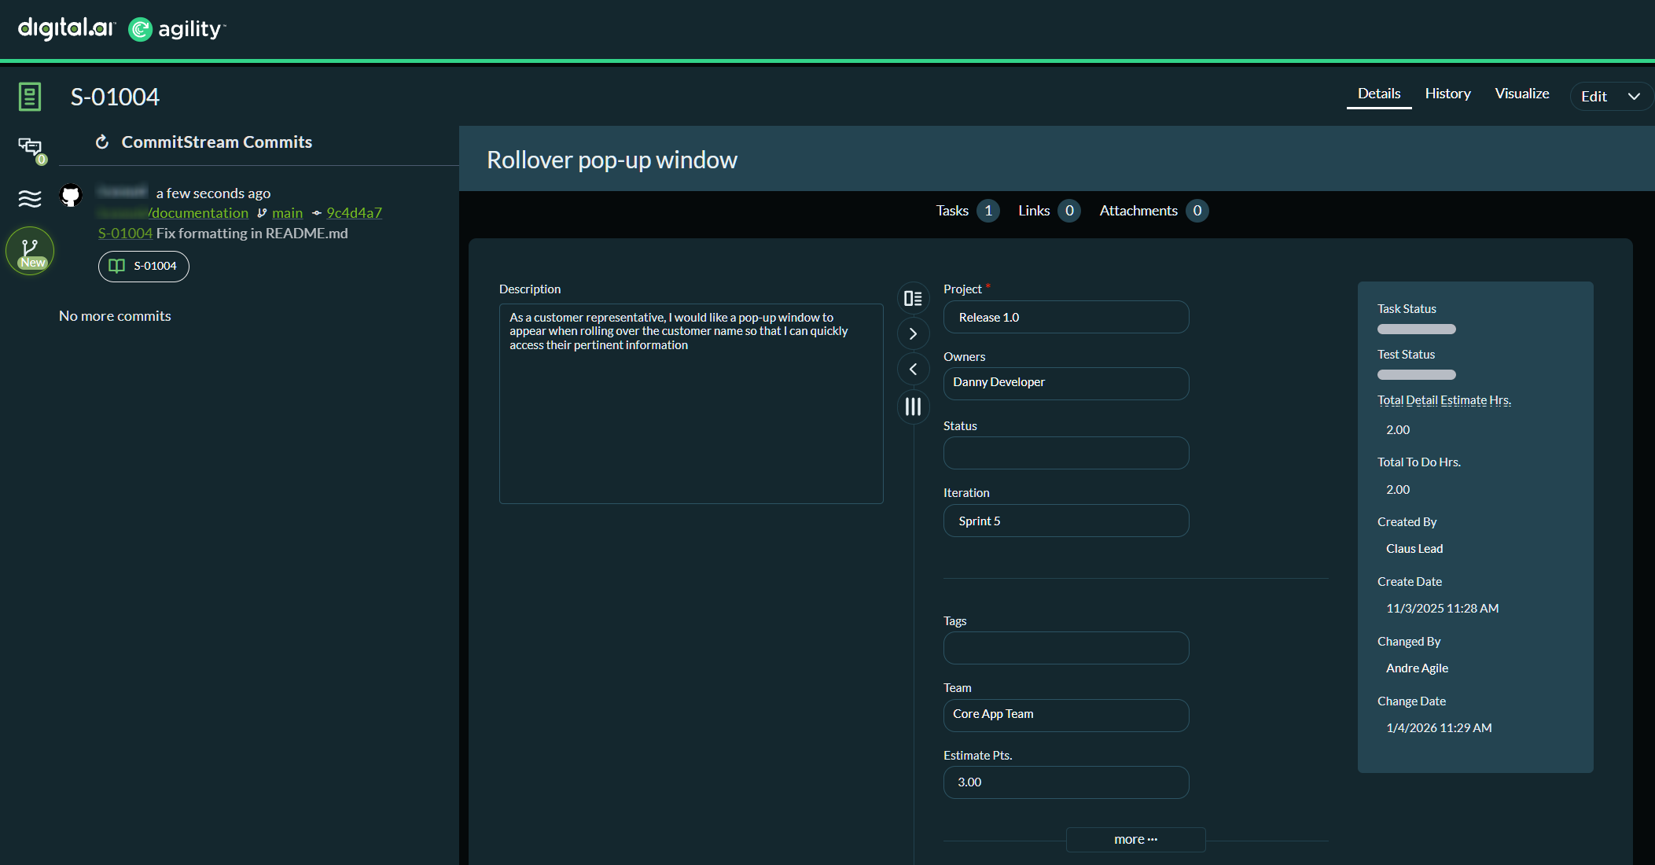Click the GitHub avatar icon on the commit
This screenshot has height=865, width=1655.
tap(71, 195)
